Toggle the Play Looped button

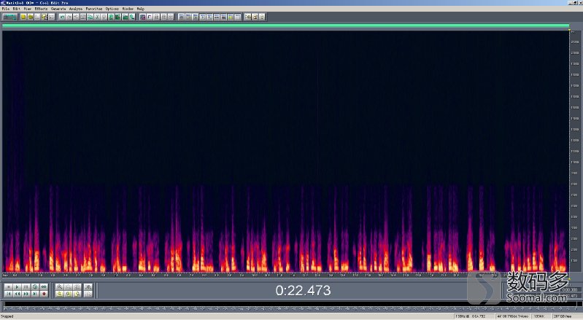tap(44, 287)
